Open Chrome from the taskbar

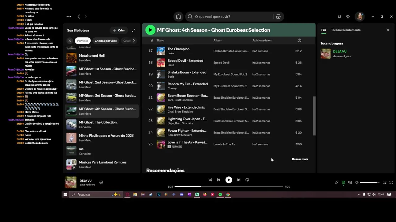coord(228,195)
